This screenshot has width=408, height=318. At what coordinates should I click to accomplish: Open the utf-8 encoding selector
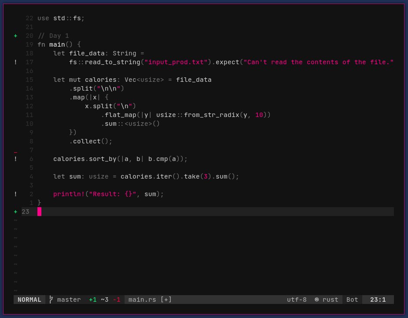(297, 300)
